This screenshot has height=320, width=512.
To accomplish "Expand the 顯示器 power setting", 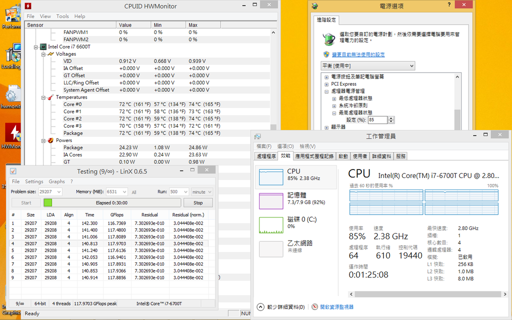I will click(326, 127).
